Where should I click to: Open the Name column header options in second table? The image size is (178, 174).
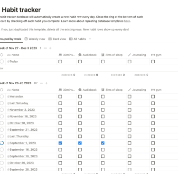[13, 90]
